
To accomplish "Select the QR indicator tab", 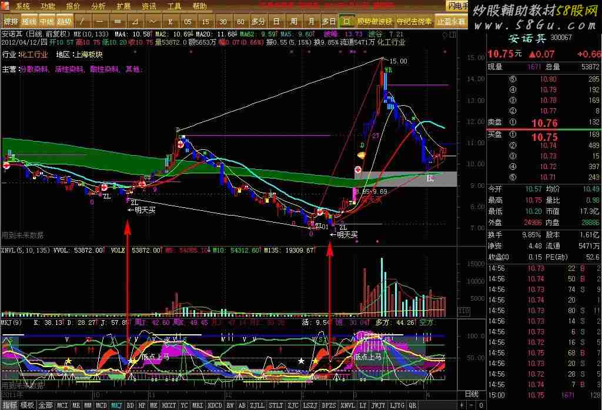I will [412, 405].
